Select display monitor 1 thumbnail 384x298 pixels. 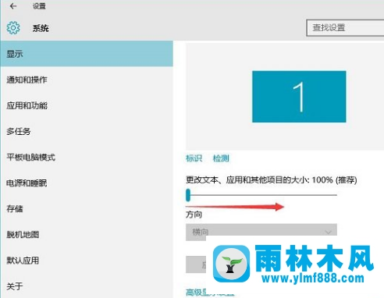[x=299, y=97]
